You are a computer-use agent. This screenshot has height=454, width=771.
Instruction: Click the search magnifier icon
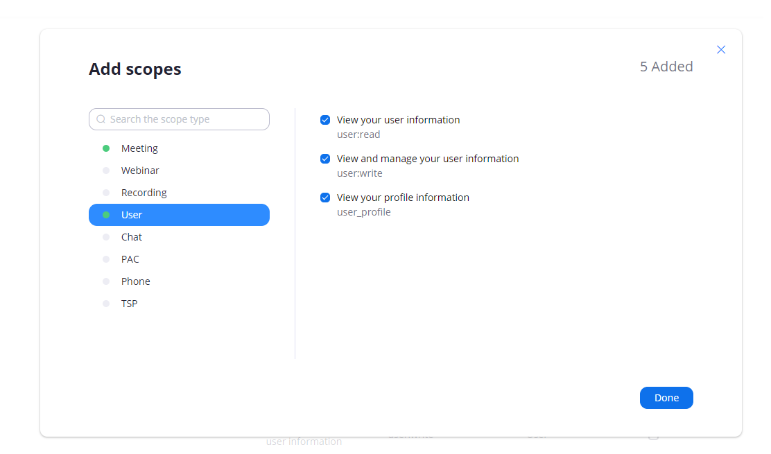point(101,119)
